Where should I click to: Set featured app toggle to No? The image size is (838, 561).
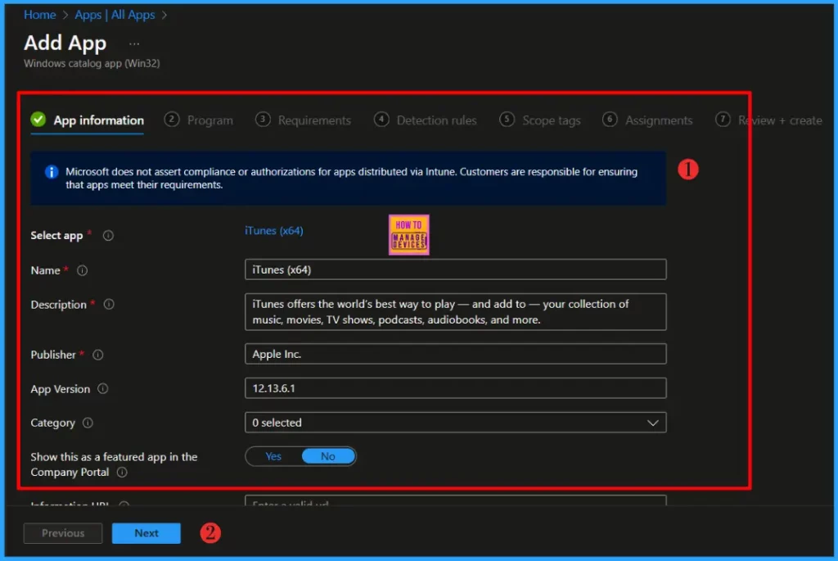tap(328, 456)
